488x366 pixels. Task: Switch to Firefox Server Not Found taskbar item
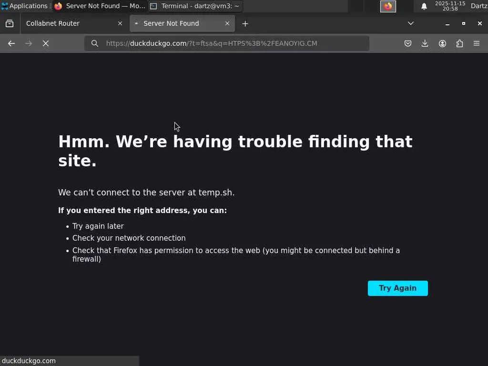[100, 6]
